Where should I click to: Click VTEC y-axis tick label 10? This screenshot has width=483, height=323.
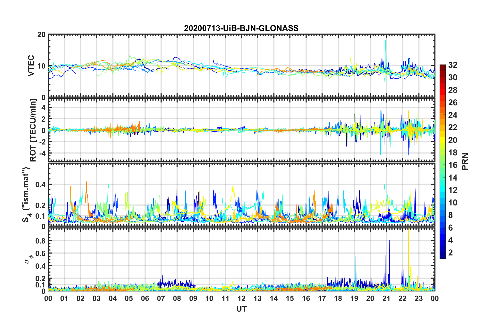[41, 66]
